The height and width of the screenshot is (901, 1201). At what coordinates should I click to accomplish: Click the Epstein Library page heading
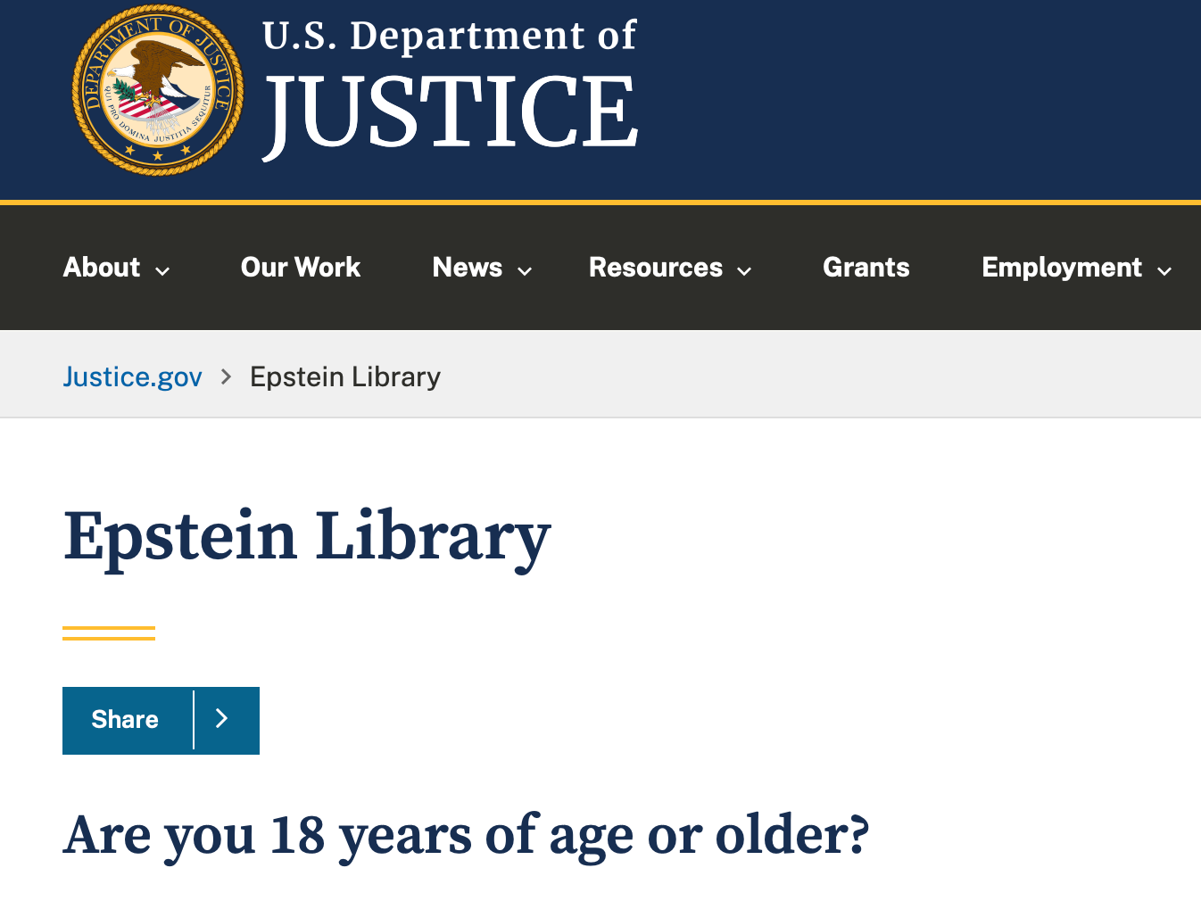[x=307, y=537]
